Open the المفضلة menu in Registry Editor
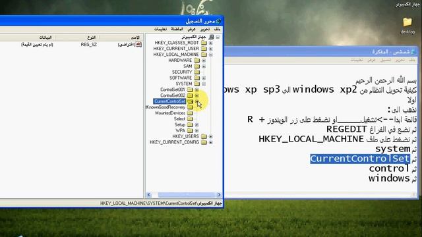The image size is (422, 237). [x=177, y=29]
